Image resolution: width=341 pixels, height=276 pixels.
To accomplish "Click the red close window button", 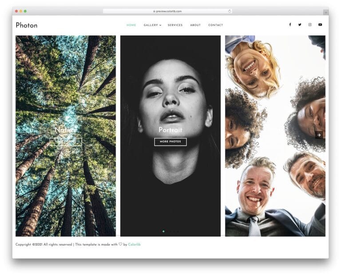I will 16,11.
